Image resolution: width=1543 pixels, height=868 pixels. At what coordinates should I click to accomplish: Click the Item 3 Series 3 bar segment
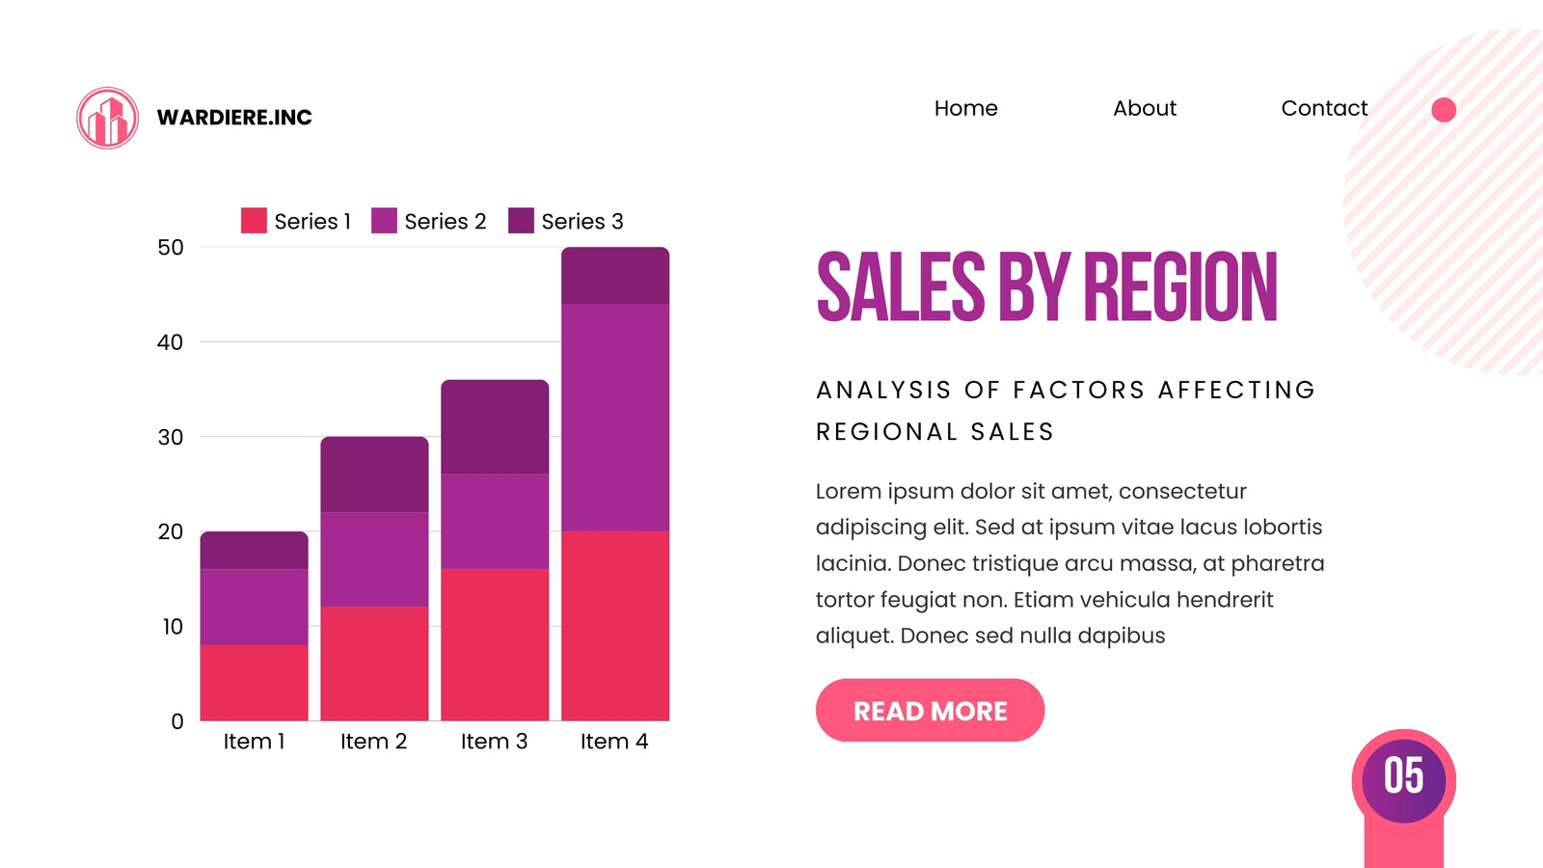495,427
